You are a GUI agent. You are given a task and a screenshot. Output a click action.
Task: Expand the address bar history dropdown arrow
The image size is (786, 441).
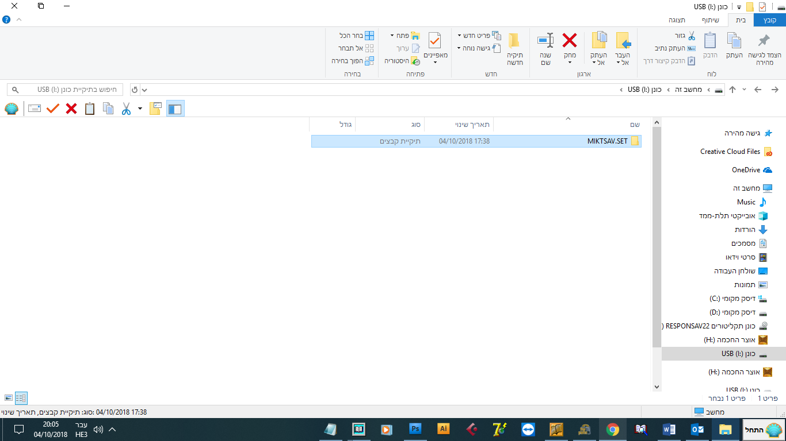coord(144,90)
